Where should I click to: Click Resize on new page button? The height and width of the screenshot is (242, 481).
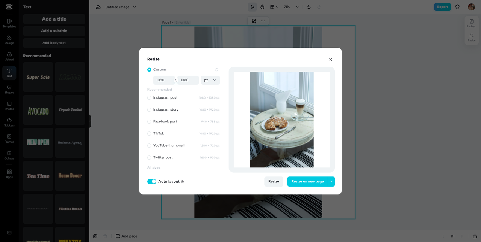(307, 182)
